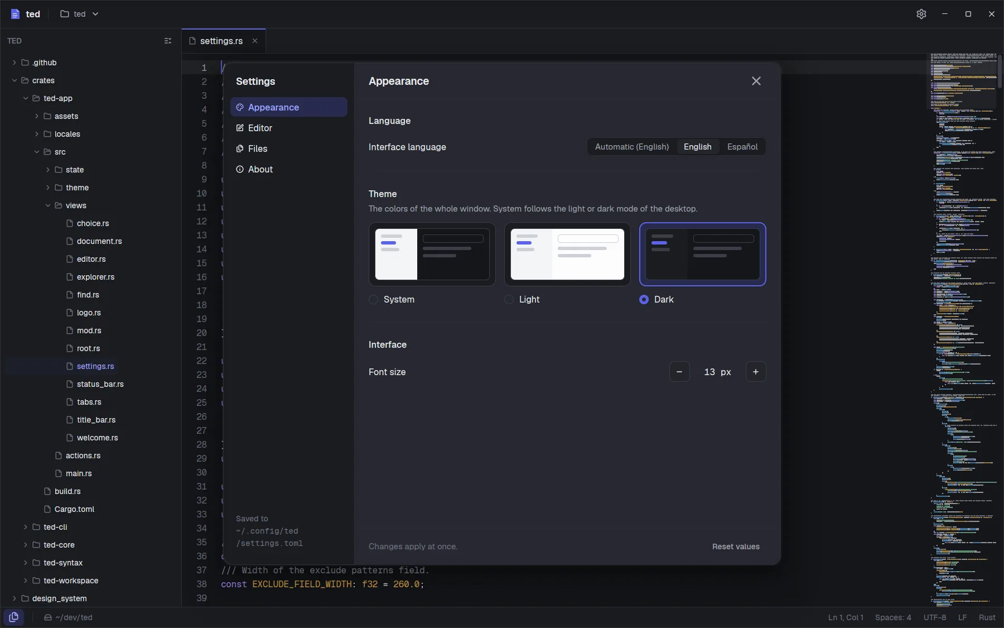Collapse the crates folder chevron

point(15,80)
